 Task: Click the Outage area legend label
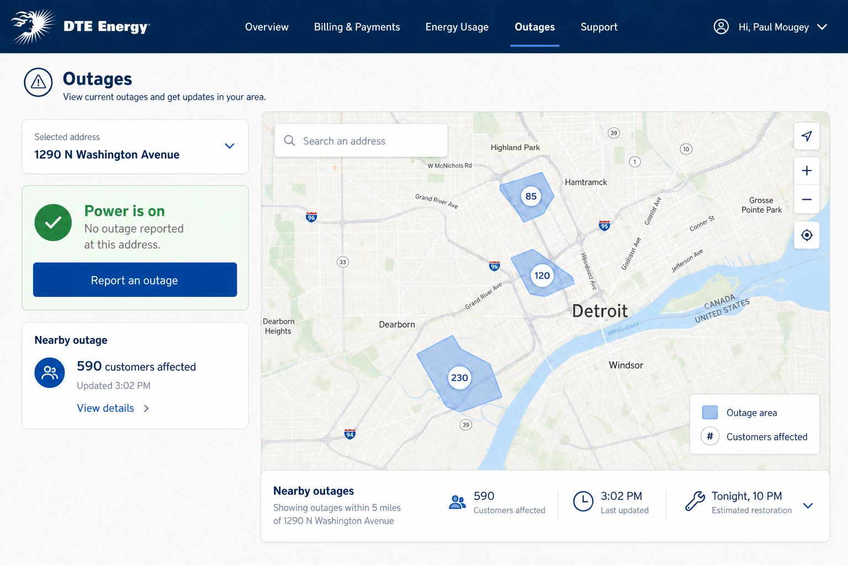[x=751, y=413]
